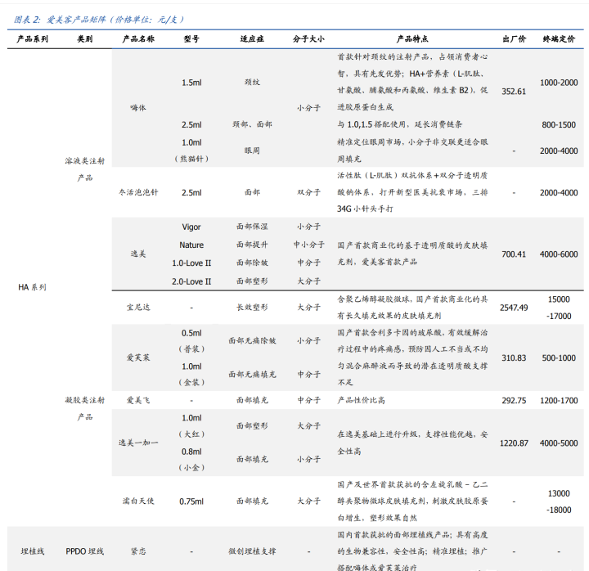Click the HA 系列 series cell
This screenshot has width=589, height=571.
click(32, 287)
